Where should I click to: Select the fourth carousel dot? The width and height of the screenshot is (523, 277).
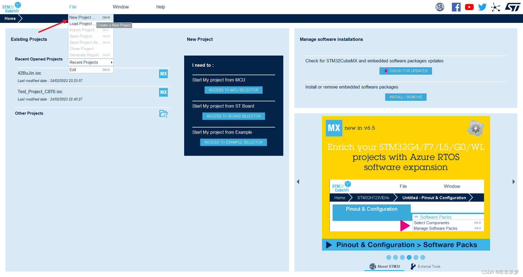(409, 257)
